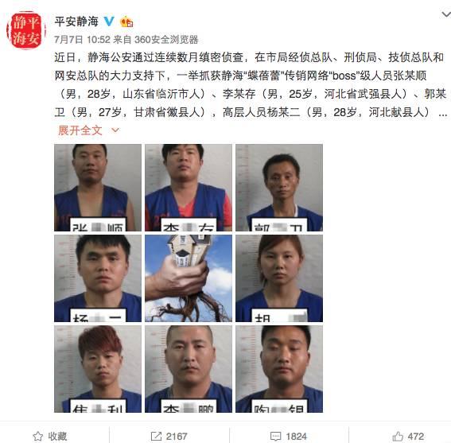Click the 360安全浏览器 source link
Viewport: 451px width, 443px height.
166,40
